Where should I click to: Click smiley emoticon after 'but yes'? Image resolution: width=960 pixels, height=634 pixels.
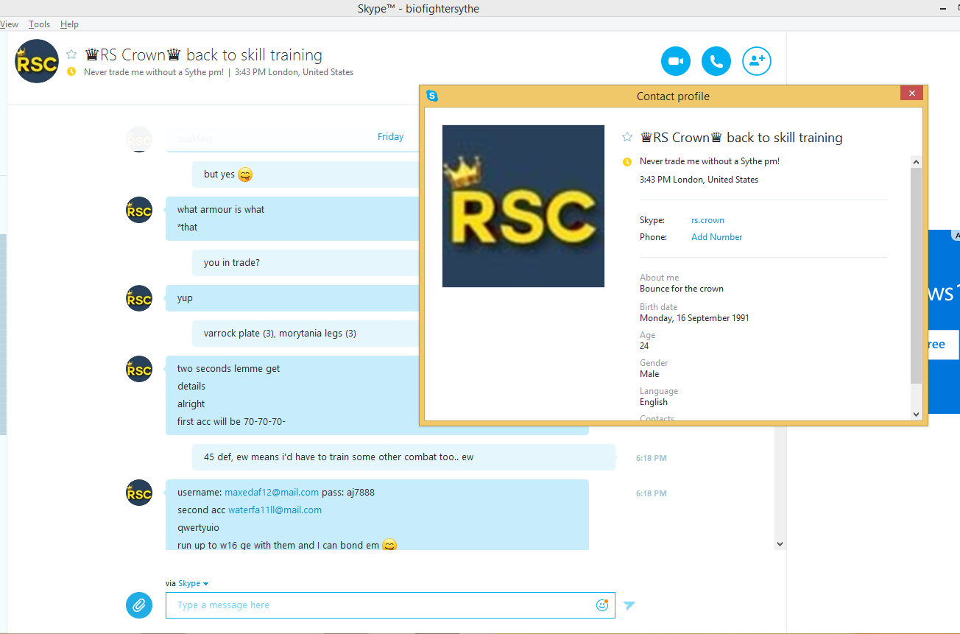point(245,175)
